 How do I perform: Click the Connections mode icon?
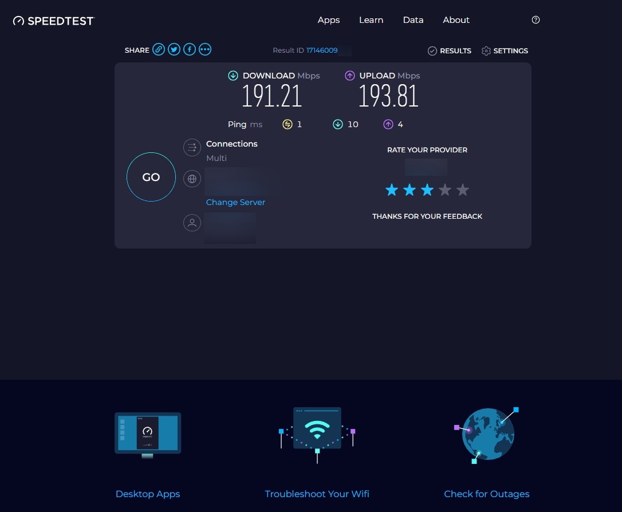tap(192, 148)
